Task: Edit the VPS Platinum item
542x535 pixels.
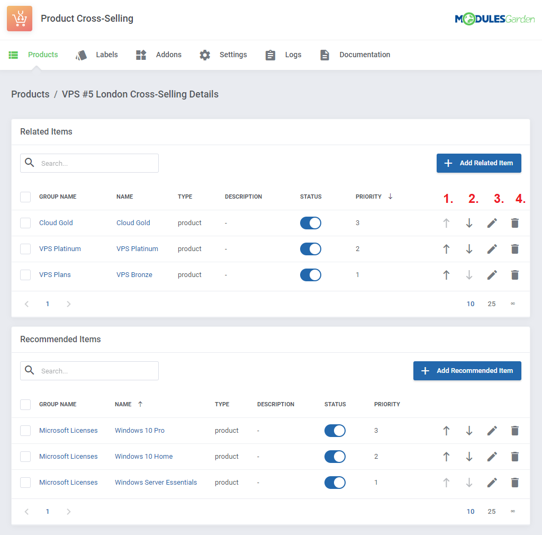Action: (492, 249)
